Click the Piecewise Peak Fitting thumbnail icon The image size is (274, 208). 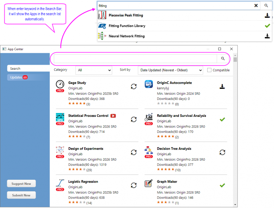[102, 15]
